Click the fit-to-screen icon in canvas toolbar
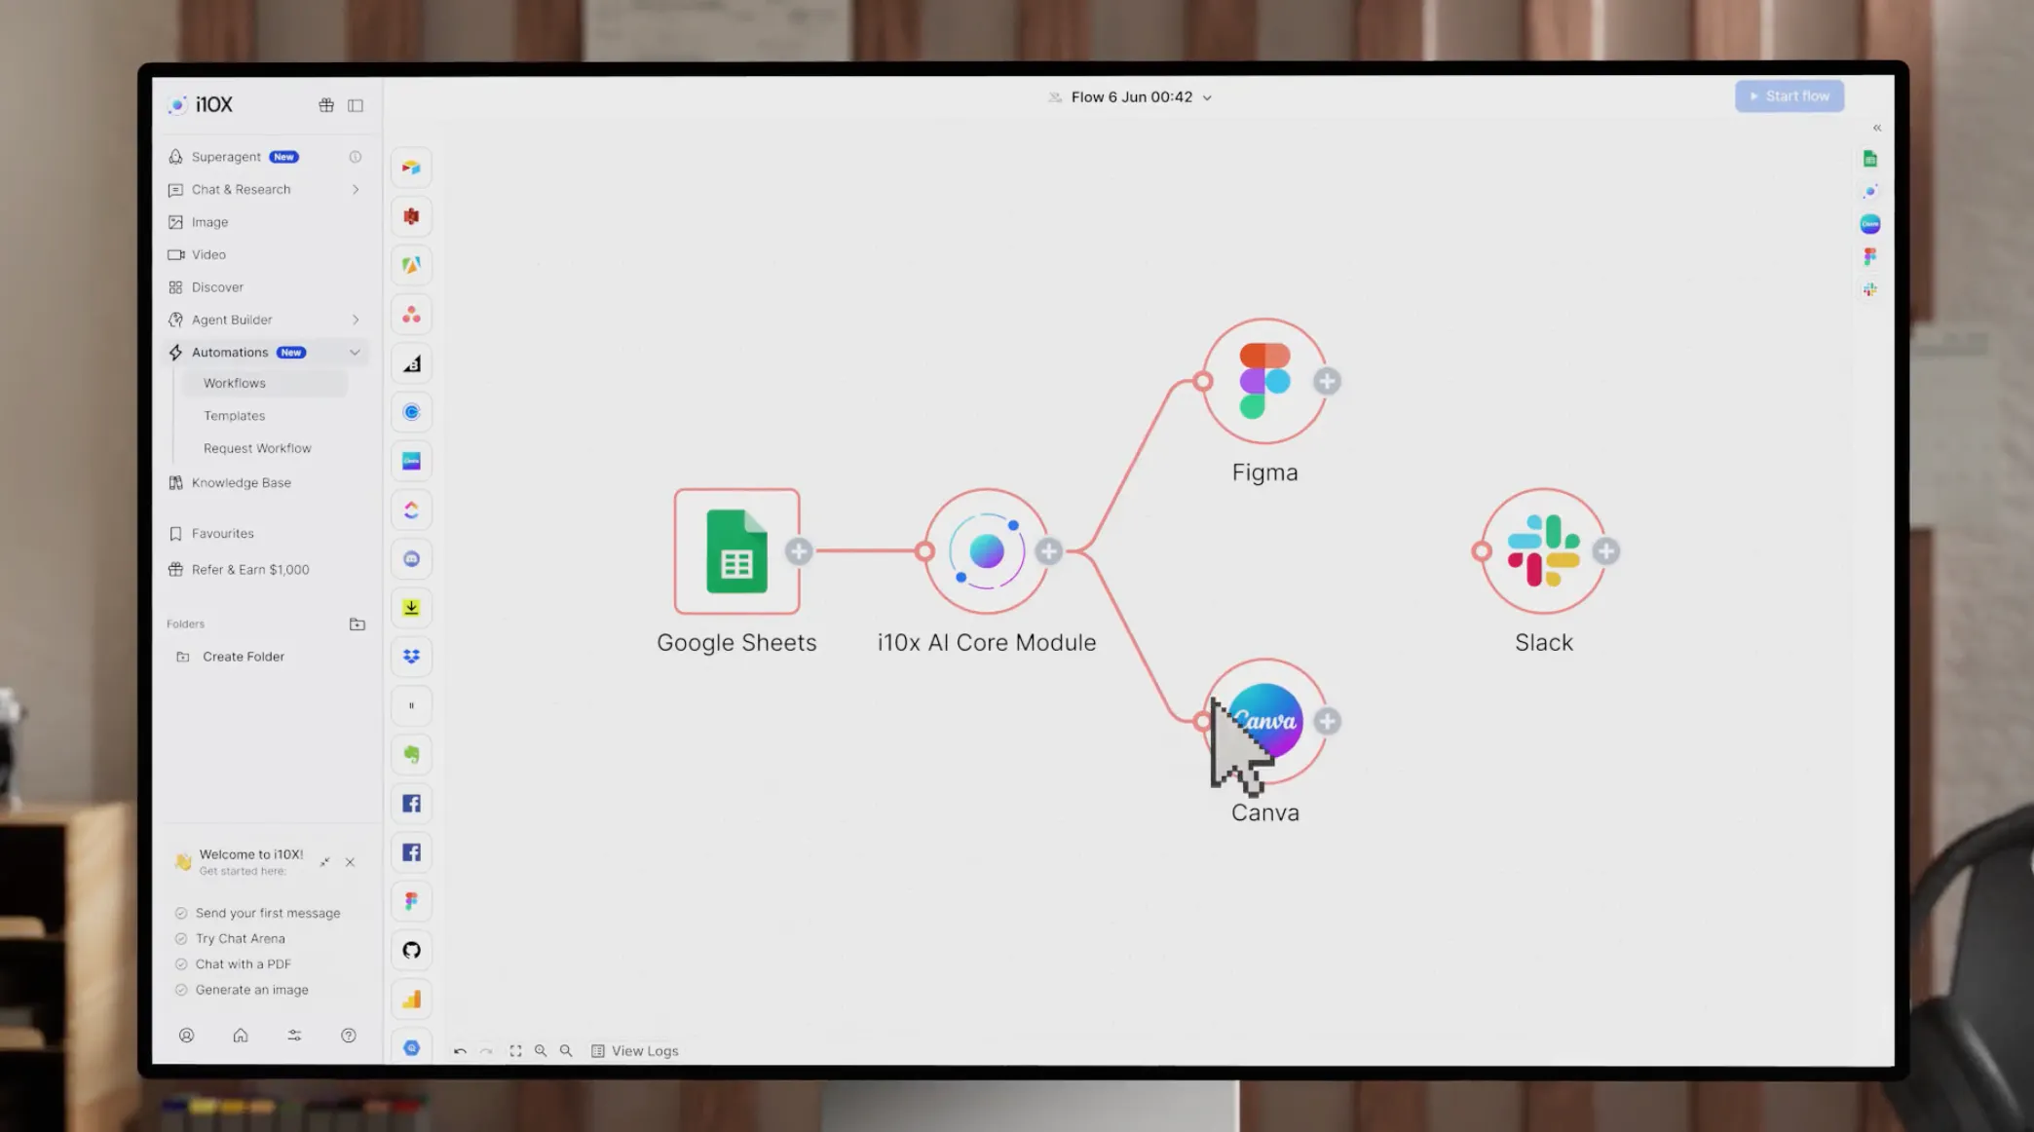Viewport: 2034px width, 1132px height. tap(515, 1051)
